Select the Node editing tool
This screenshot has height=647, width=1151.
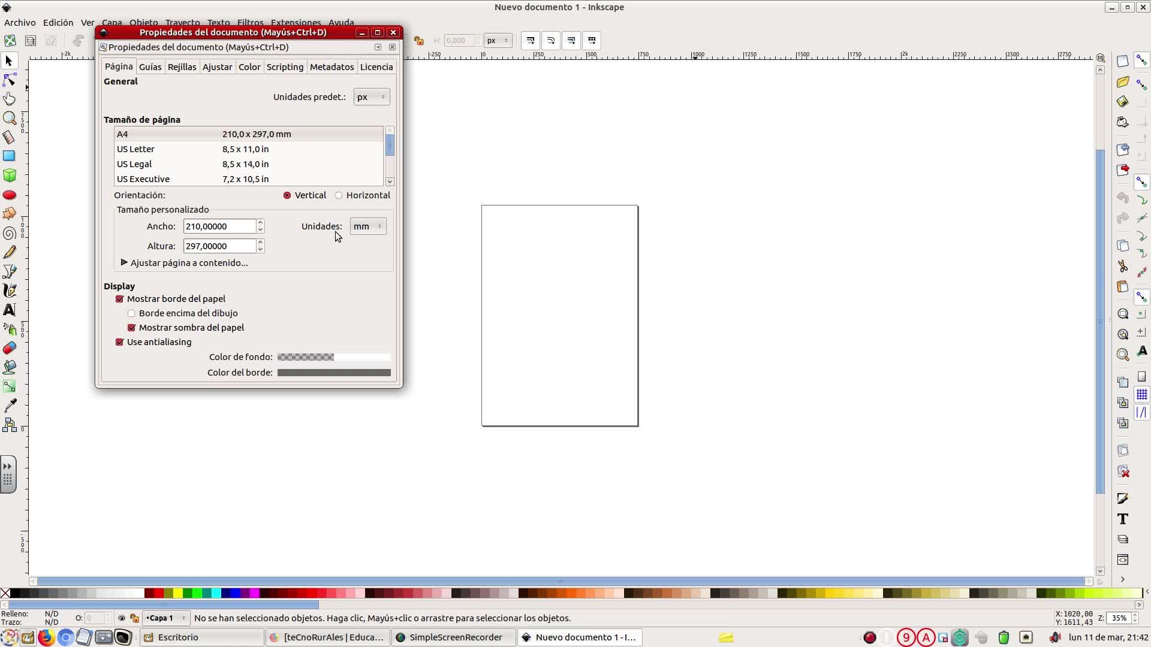tap(10, 80)
